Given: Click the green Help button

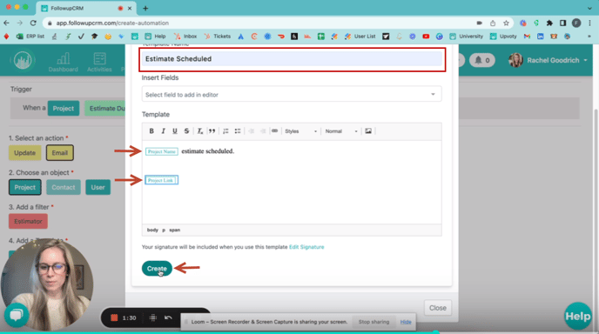Looking at the screenshot, I should point(577,316).
